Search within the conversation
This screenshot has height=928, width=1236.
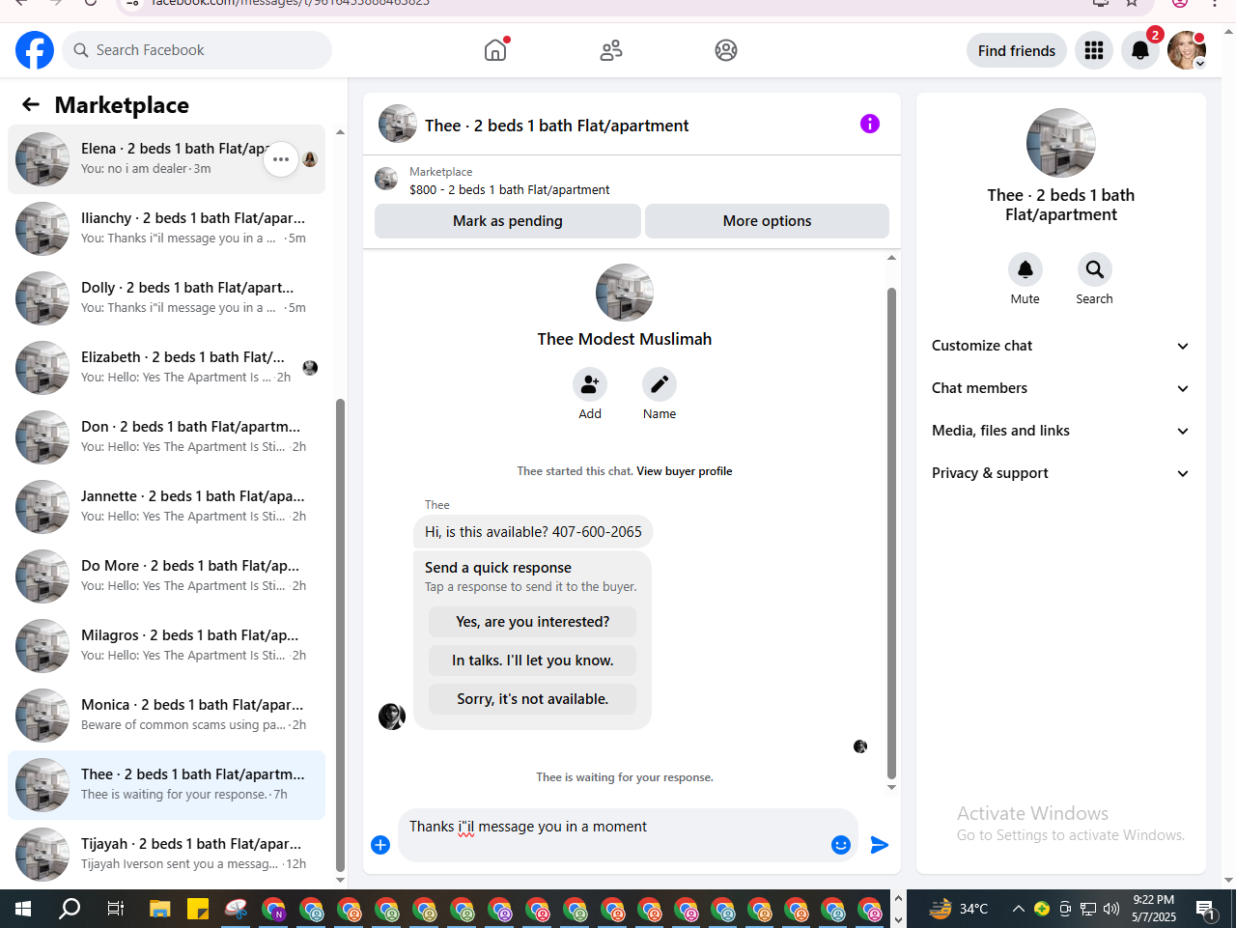1095,269
